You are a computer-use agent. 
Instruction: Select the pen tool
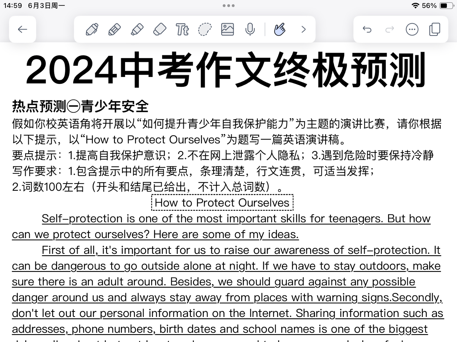click(92, 29)
